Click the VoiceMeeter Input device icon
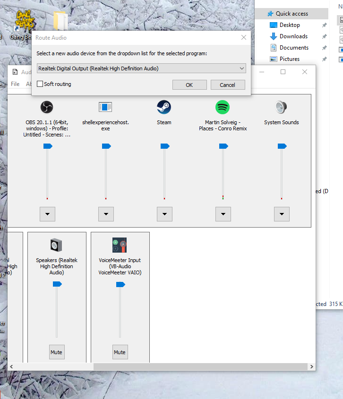 (x=120, y=245)
